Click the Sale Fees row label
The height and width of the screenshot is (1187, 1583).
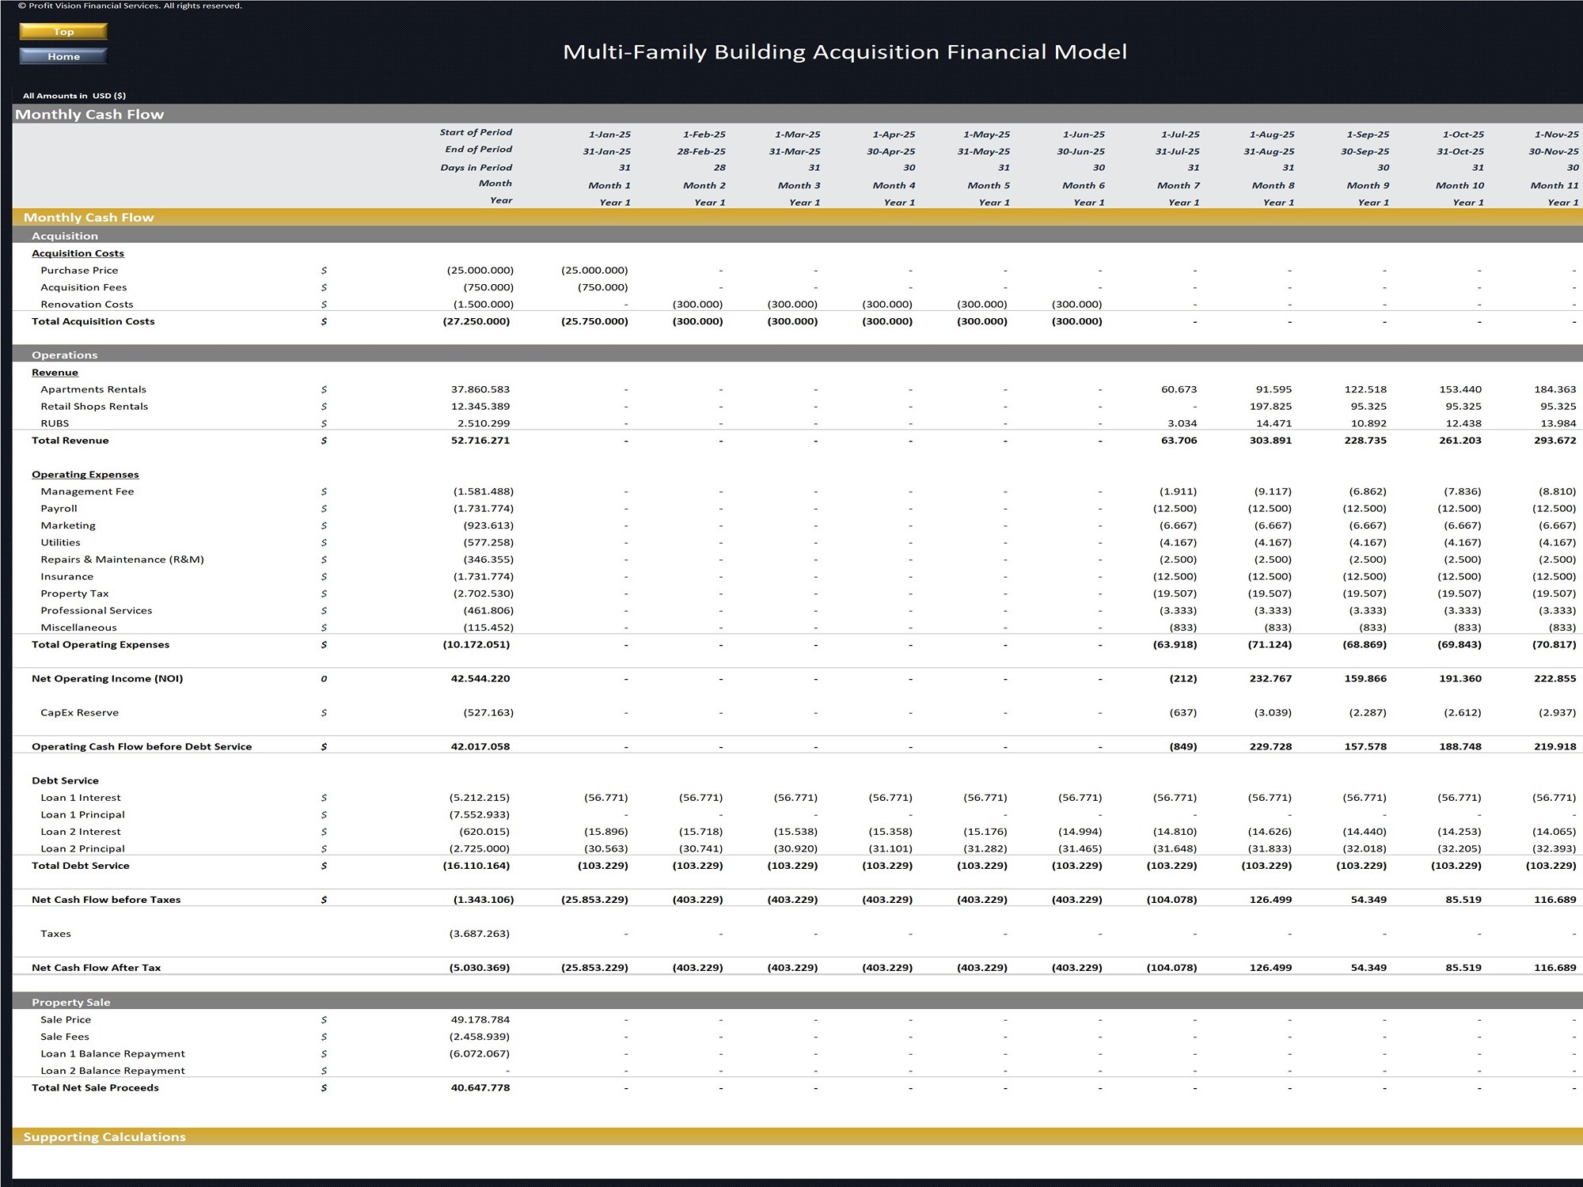click(65, 1037)
